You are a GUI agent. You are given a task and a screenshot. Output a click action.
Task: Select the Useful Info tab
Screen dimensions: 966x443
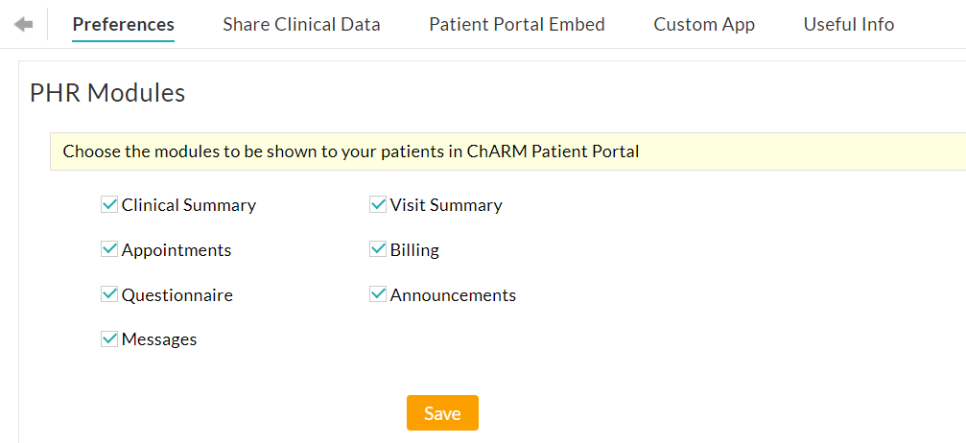click(x=848, y=25)
